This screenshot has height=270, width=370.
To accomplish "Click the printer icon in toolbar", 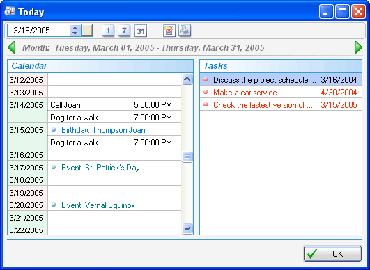I will (x=185, y=31).
